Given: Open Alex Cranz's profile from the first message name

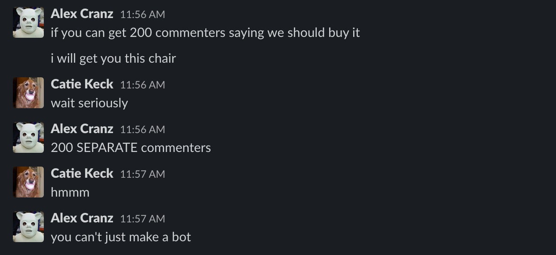Looking at the screenshot, I should [x=82, y=13].
